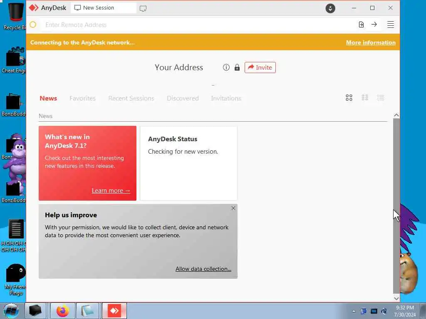Click the lock icon next to Your Address
The image size is (426, 319).
coord(237,67)
